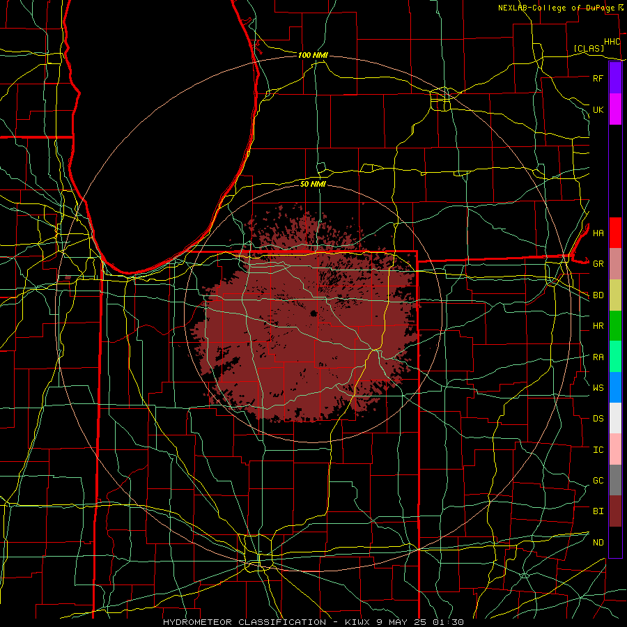Click the HA legend label

tap(598, 233)
